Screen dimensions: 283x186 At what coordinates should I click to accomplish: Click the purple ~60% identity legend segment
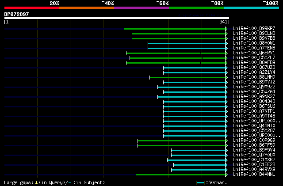(x=141, y=8)
